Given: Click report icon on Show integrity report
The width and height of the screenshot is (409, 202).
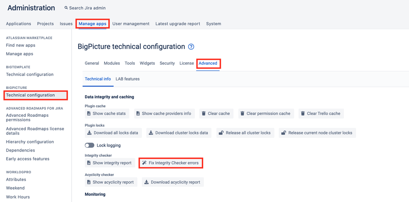Looking at the screenshot, I should tap(89, 163).
